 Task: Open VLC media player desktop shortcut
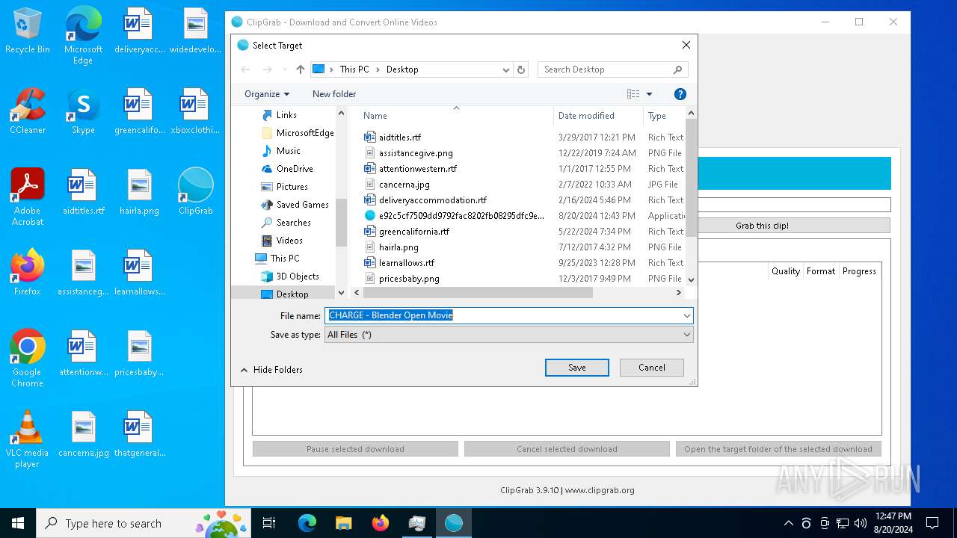28,439
